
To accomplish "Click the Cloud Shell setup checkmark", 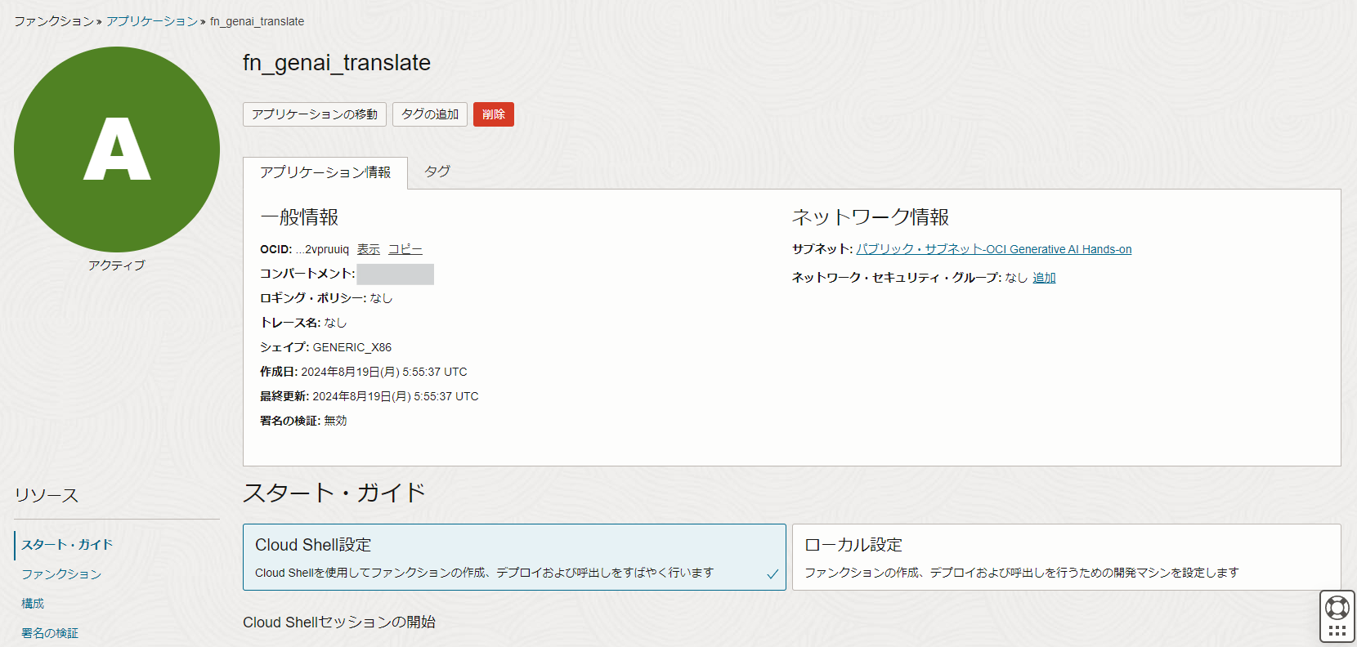I will 773,574.
